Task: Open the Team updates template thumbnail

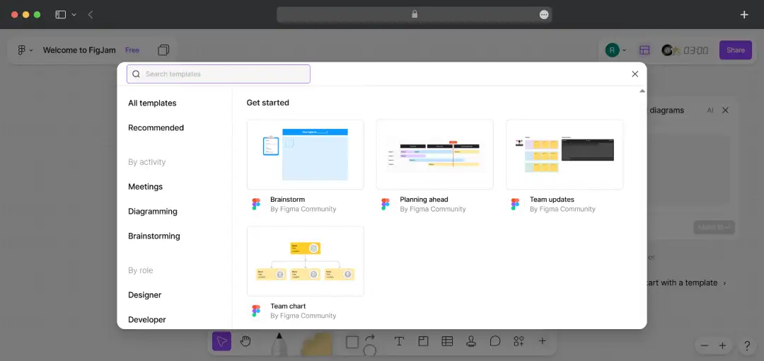Action: pos(565,154)
